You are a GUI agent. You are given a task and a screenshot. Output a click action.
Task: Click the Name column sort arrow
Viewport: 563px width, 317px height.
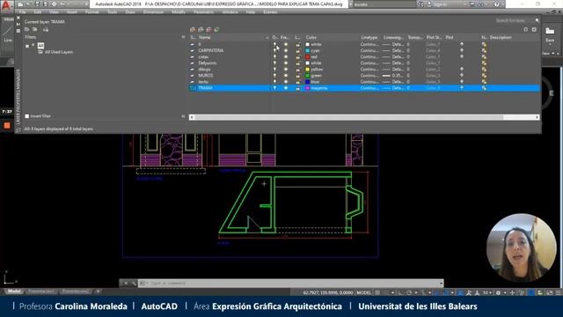coord(267,37)
